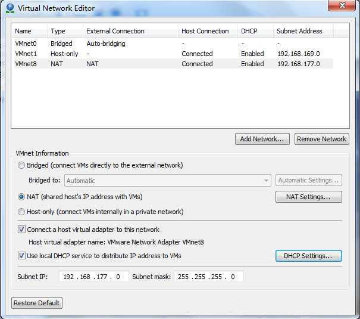Image resolution: width=360 pixels, height=319 pixels.
Task: Click Connected cell in VMnet8 row
Action: [x=197, y=64]
